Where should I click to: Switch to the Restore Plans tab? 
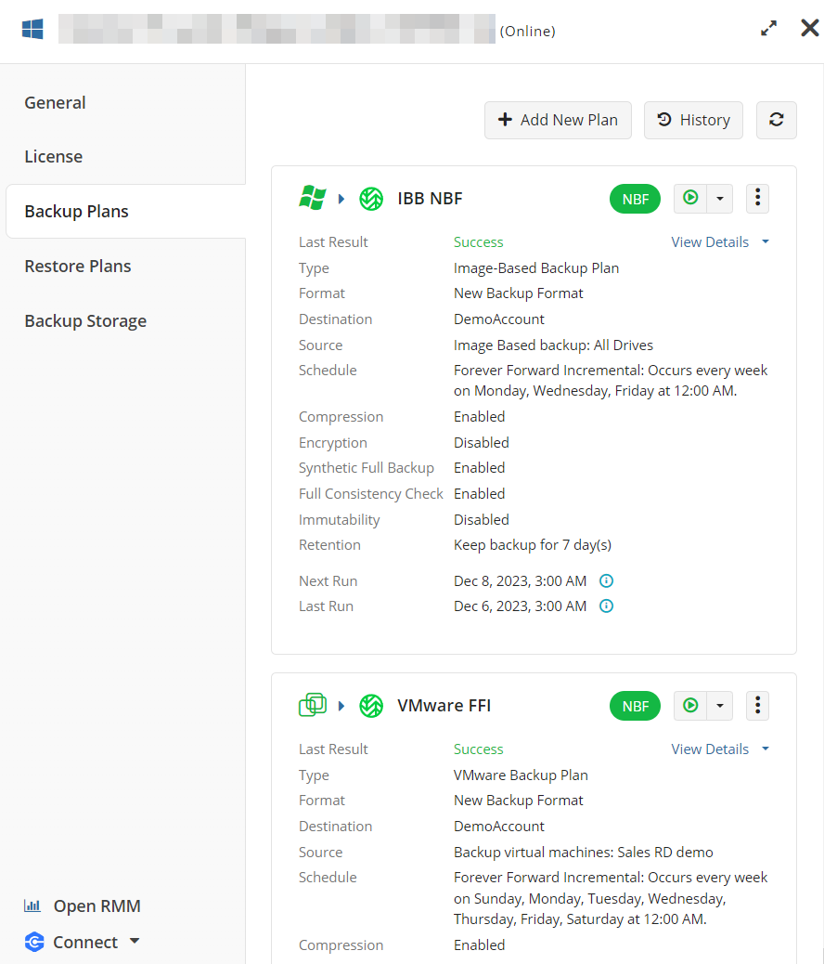point(78,266)
